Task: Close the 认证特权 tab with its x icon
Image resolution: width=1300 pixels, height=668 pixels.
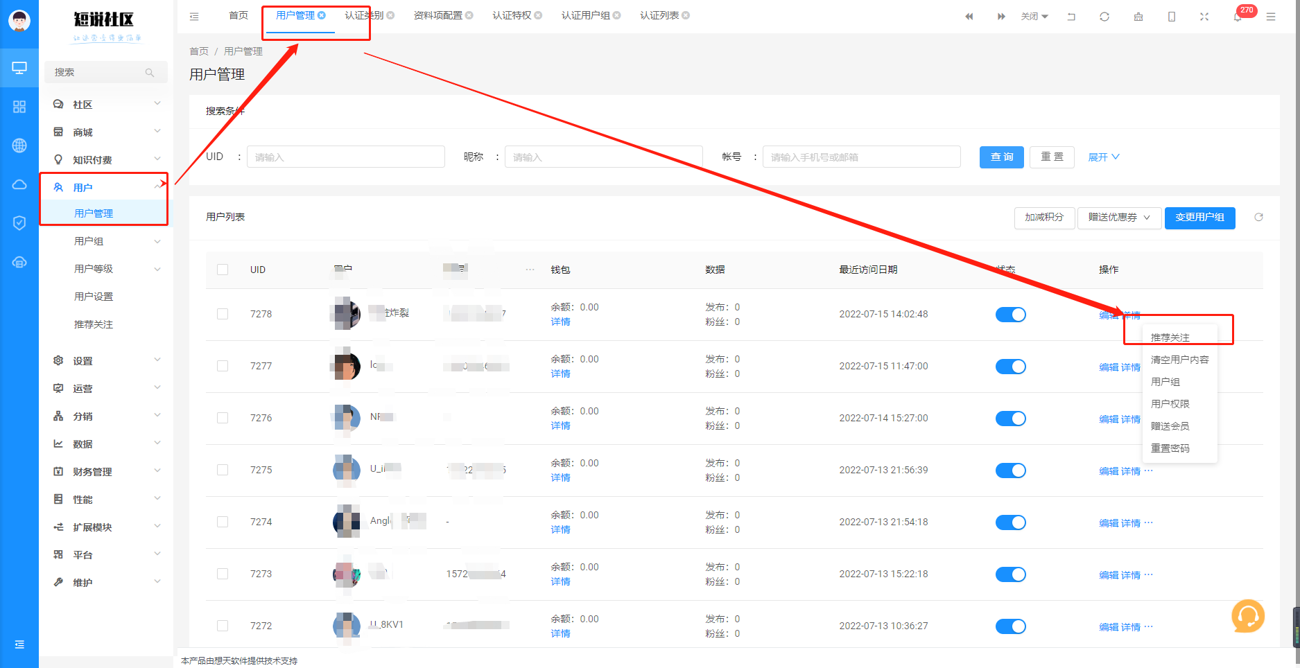Action: [538, 15]
